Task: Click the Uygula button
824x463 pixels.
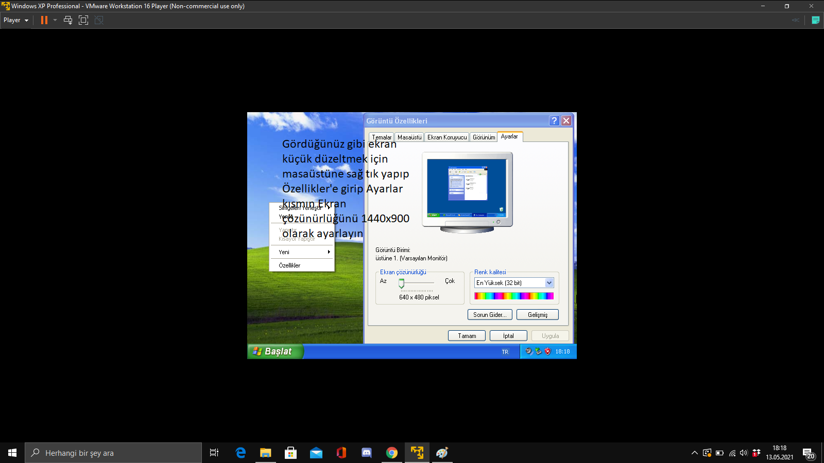Action: coord(550,336)
